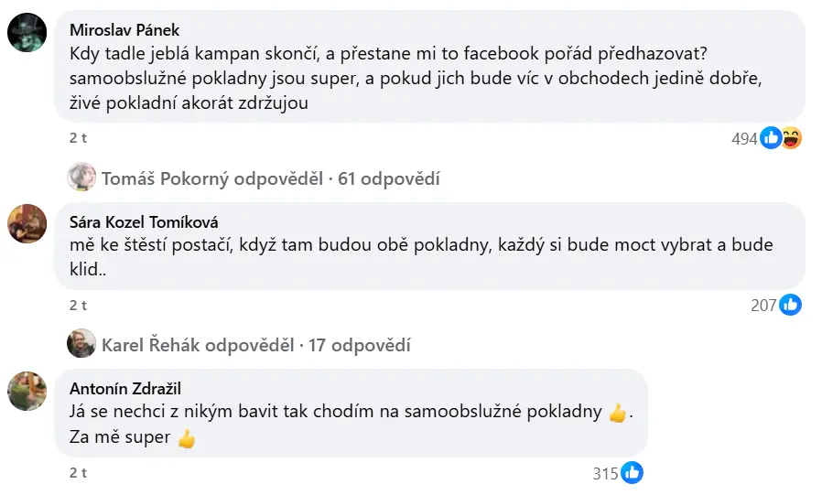
Task: Expand the 61 replies thread
Action: [389, 178]
